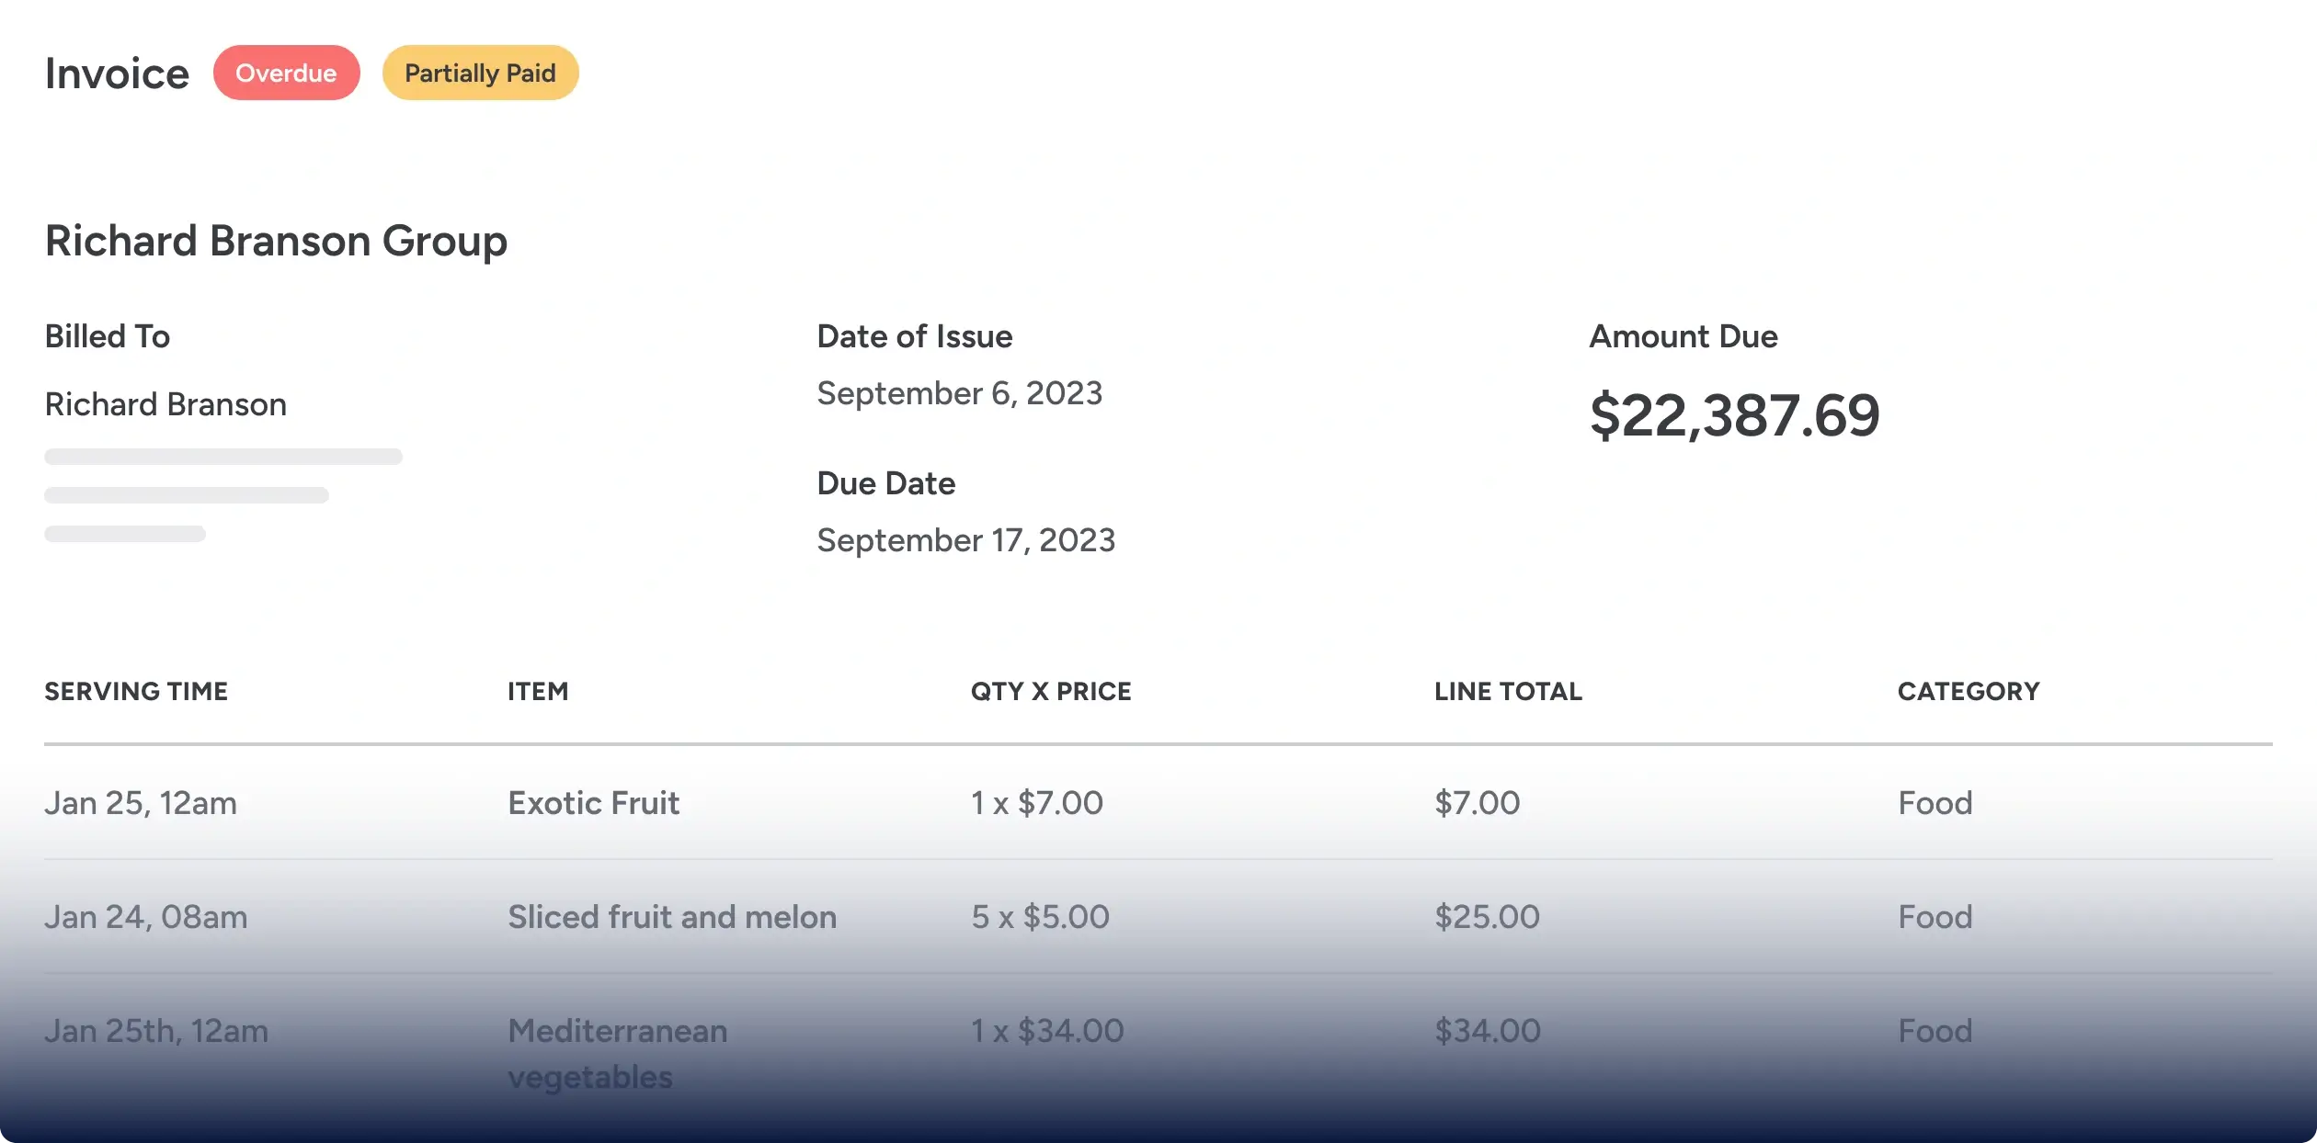The height and width of the screenshot is (1143, 2317).
Task: Click the September 6, 2023 issue date
Action: [x=959, y=393]
